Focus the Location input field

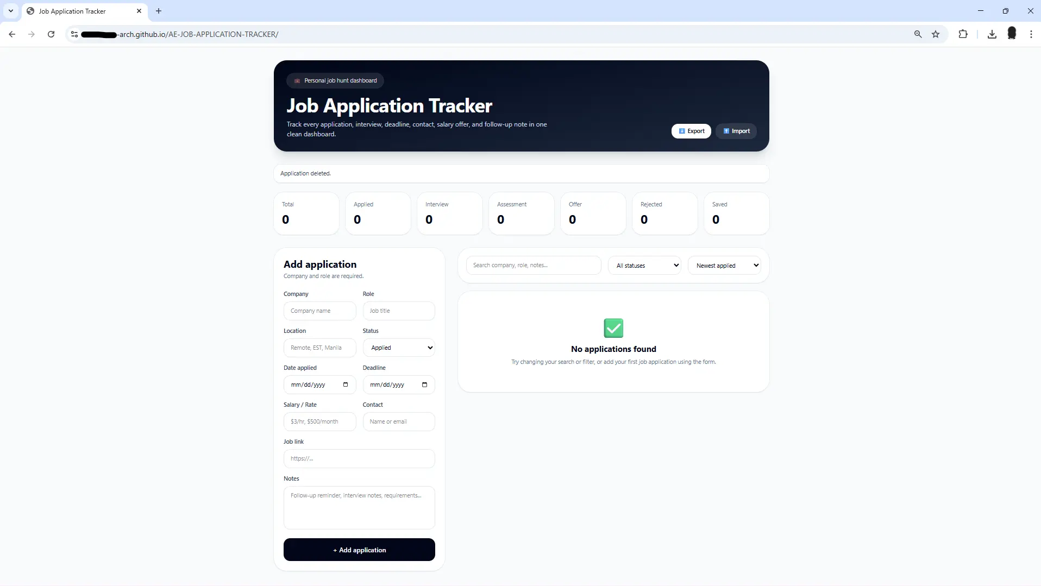click(319, 348)
